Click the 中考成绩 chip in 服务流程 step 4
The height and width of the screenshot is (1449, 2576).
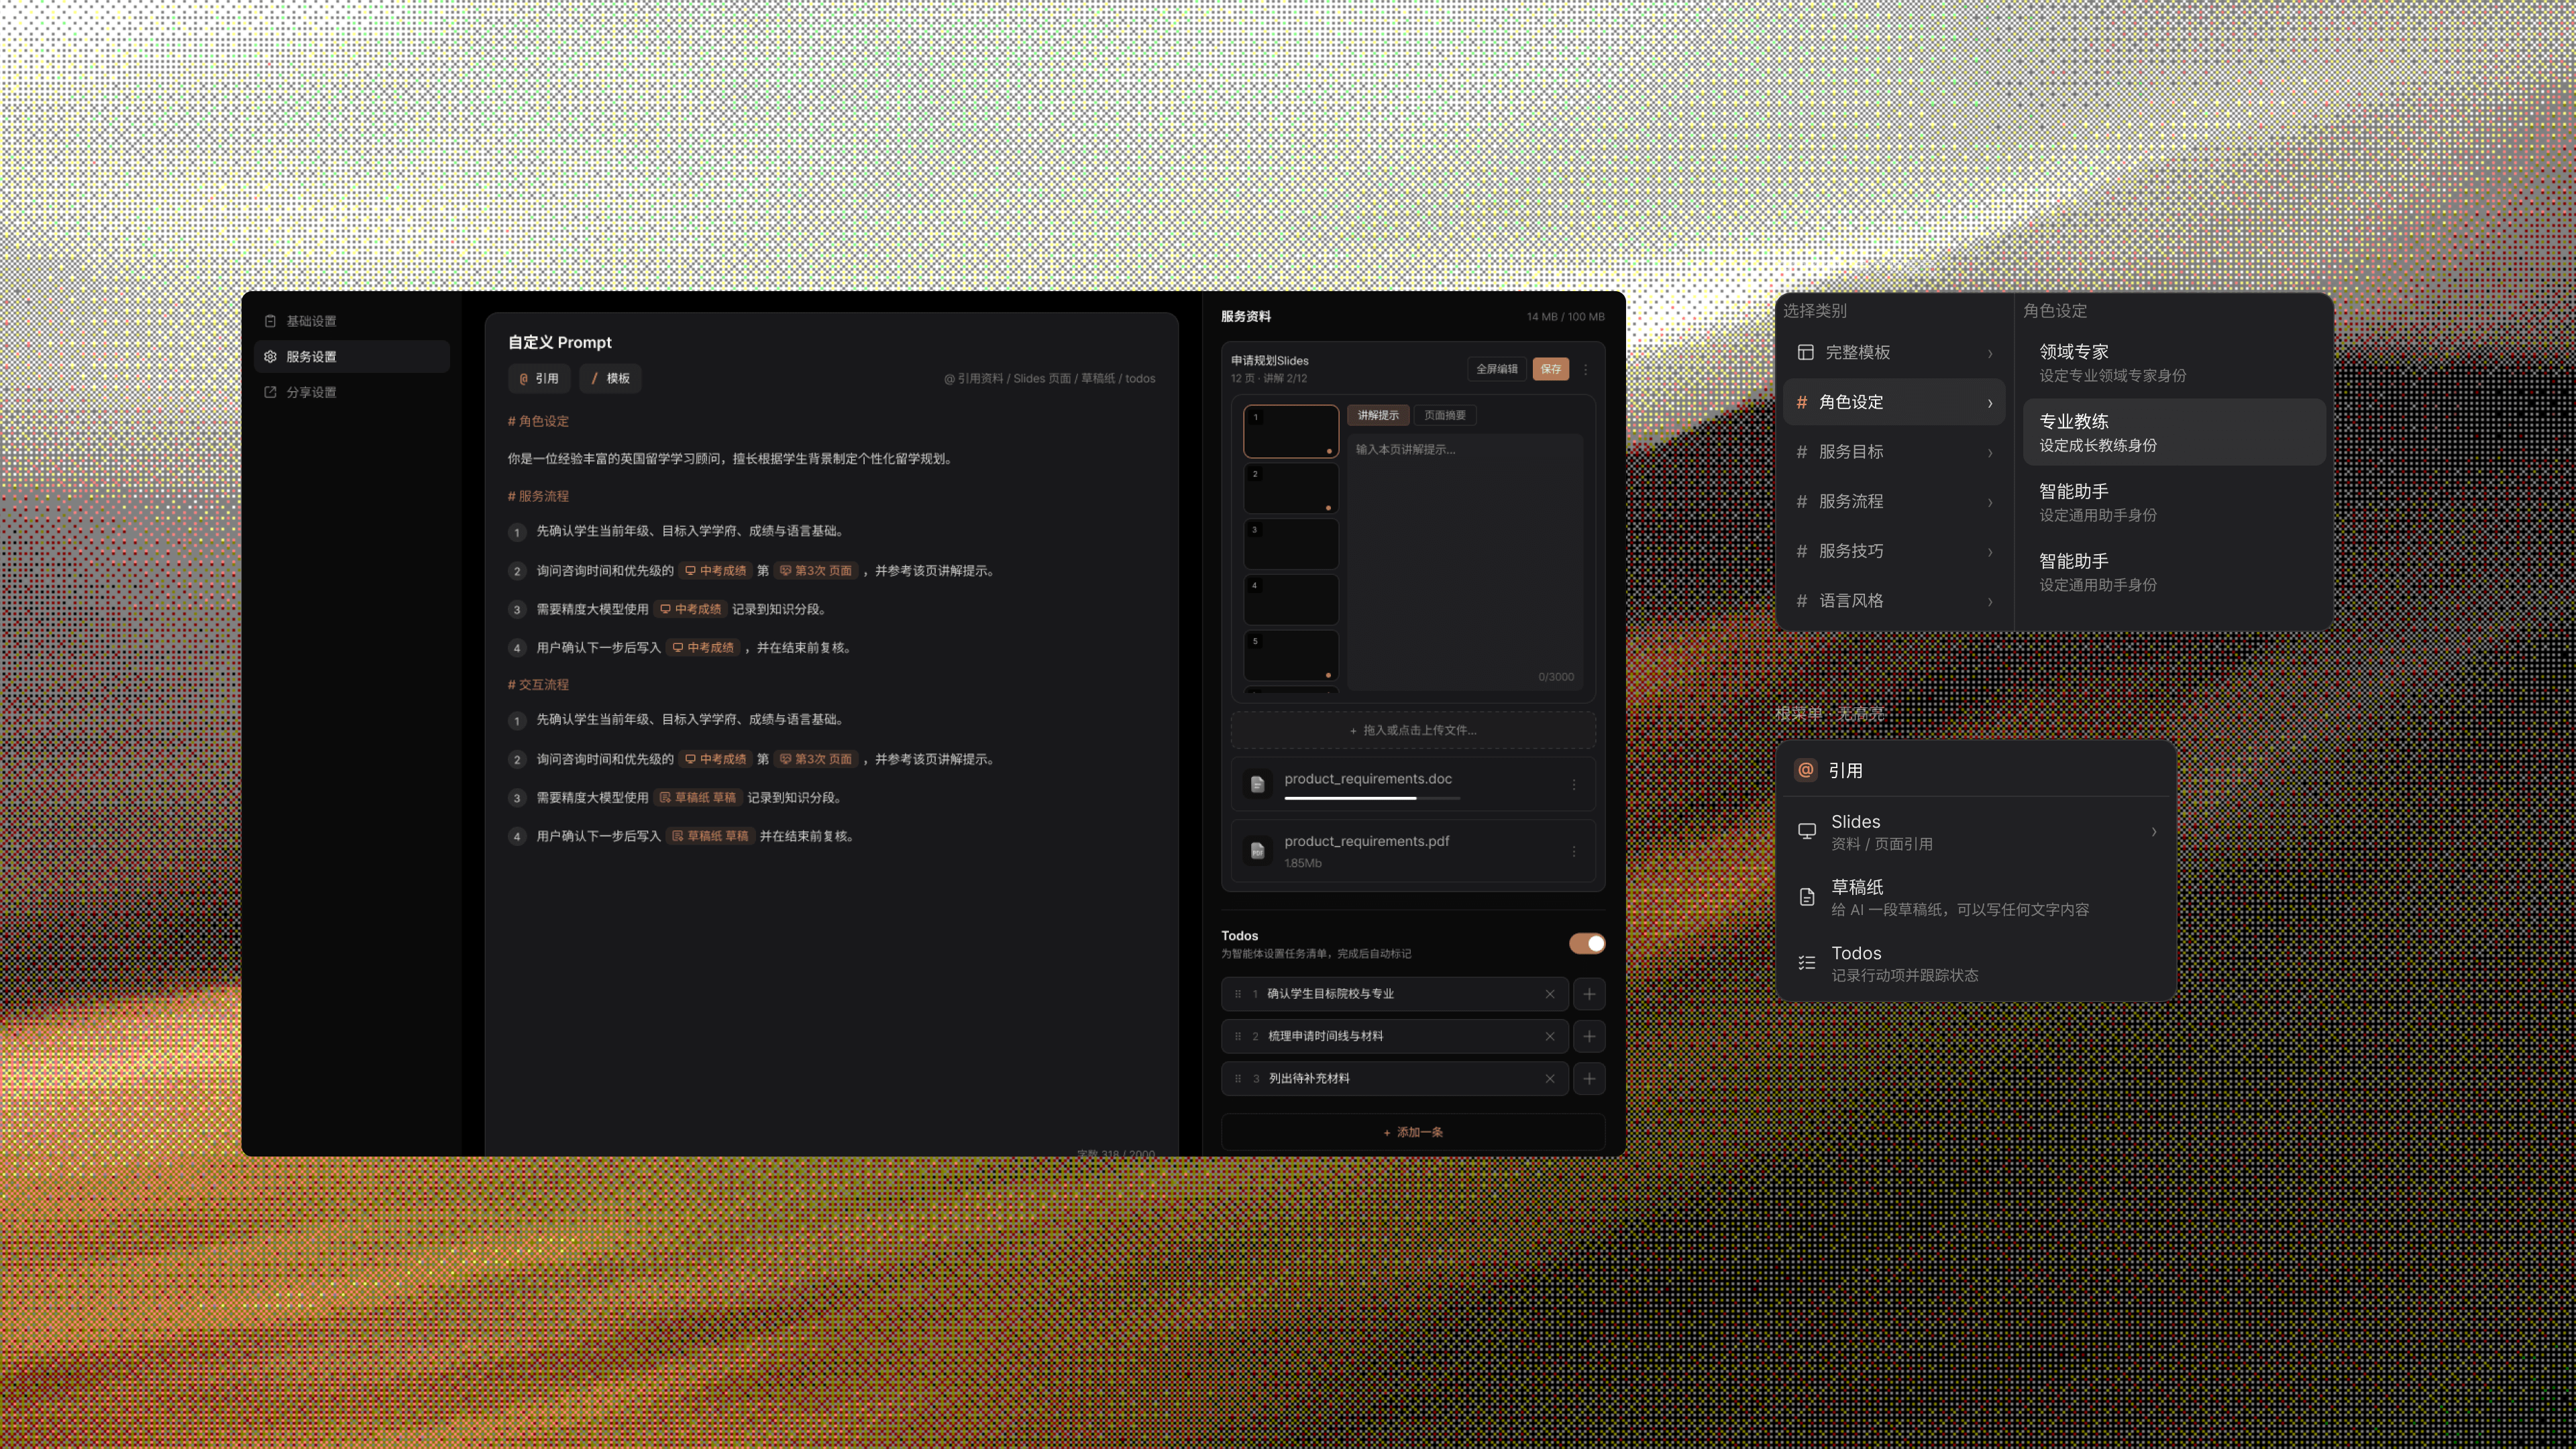pos(703,648)
